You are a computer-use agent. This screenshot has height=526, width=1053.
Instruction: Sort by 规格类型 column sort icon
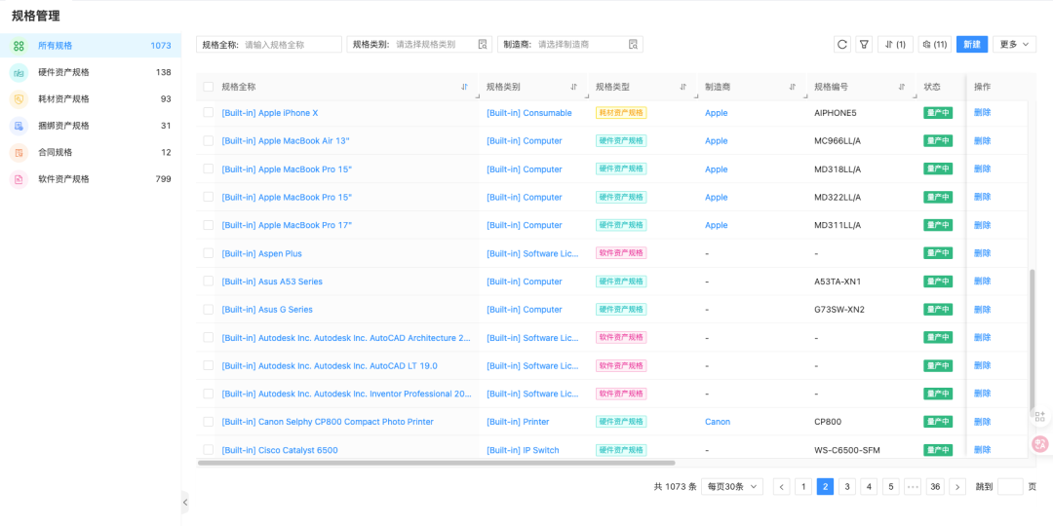tap(683, 88)
